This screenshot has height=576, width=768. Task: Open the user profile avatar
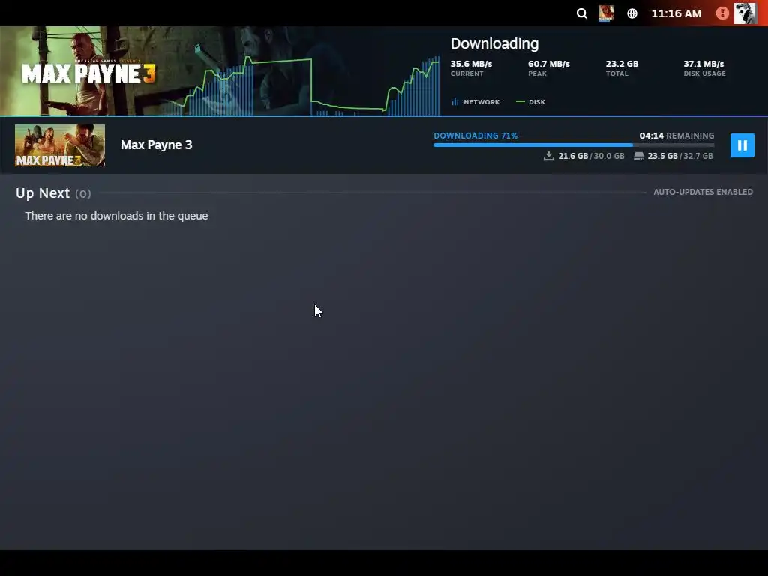coord(745,13)
